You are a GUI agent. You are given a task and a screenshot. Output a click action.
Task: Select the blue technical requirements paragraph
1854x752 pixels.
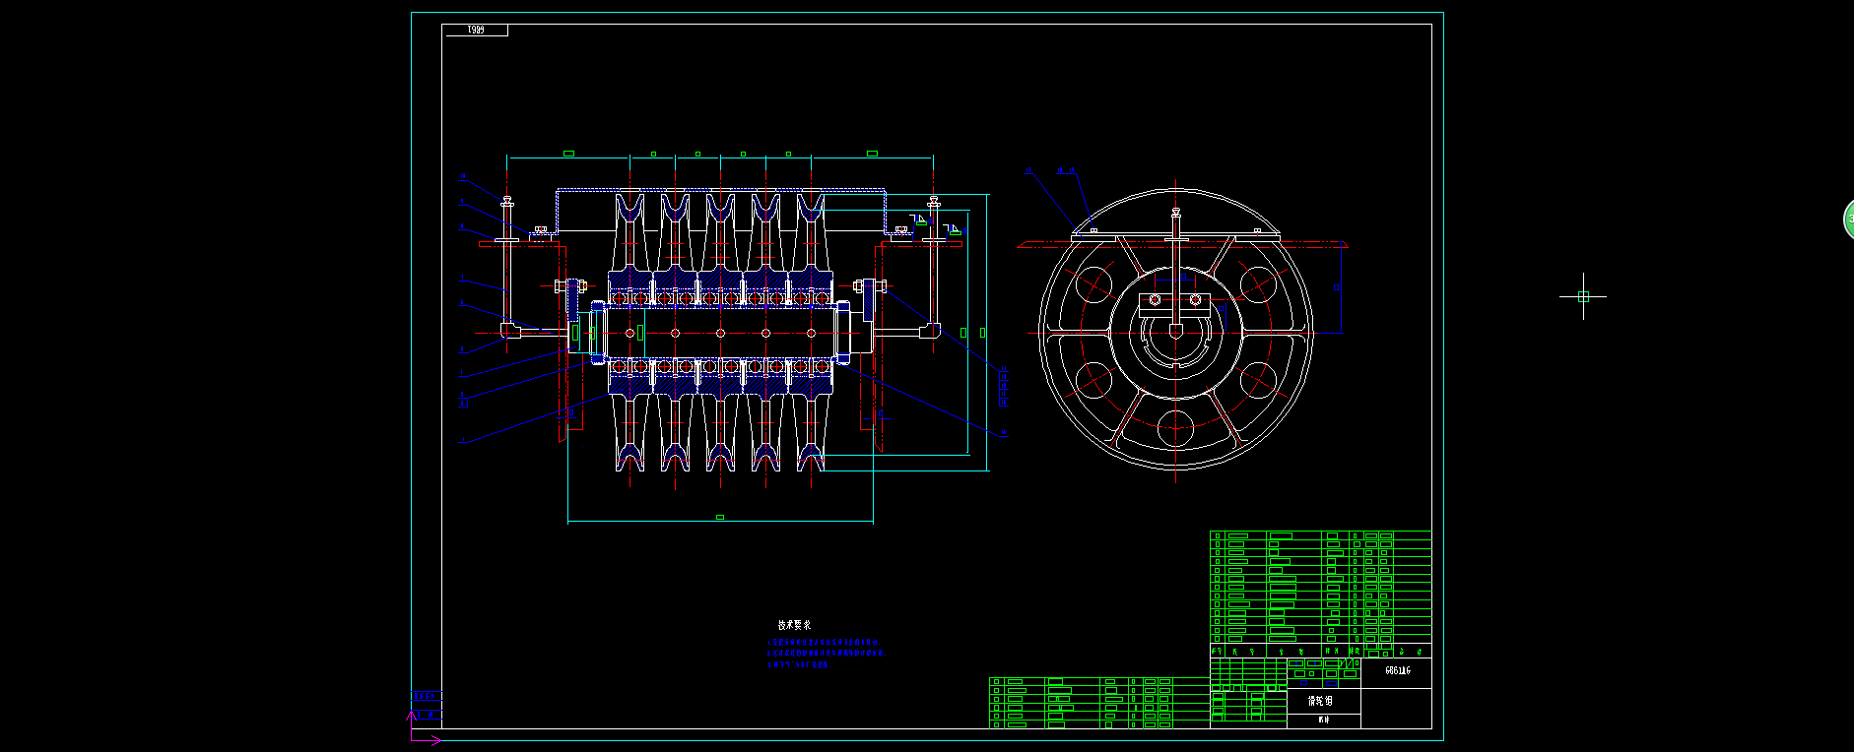(x=826, y=653)
